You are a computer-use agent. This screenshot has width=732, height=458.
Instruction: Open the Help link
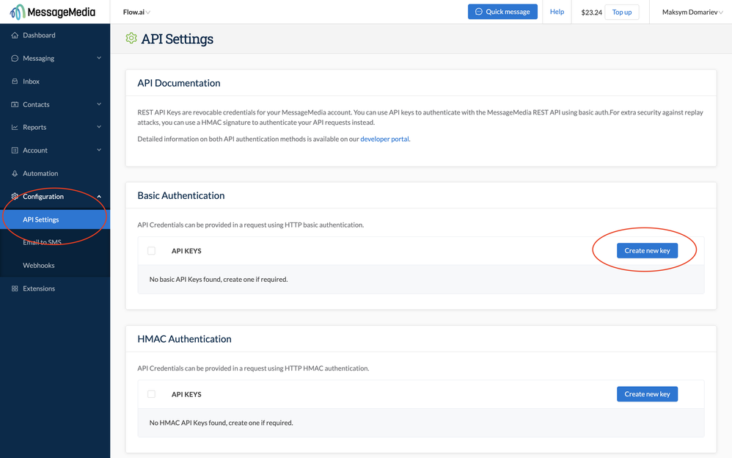tap(557, 12)
